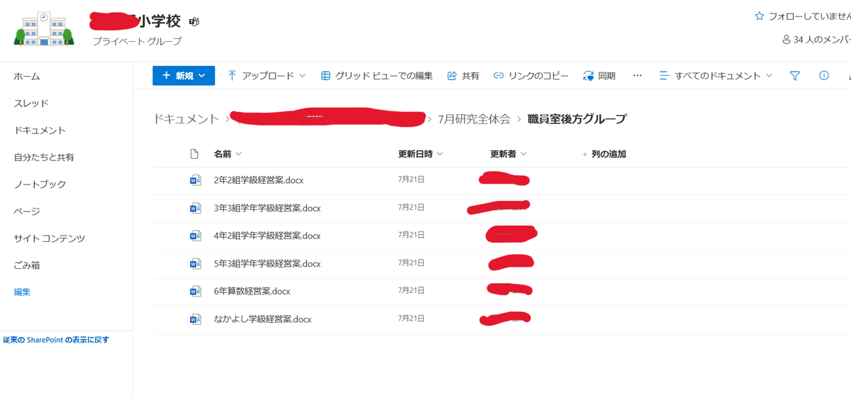Click the Word icon for 2年2組学級経営案
Image resolution: width=851 pixels, height=398 pixels.
tap(195, 180)
